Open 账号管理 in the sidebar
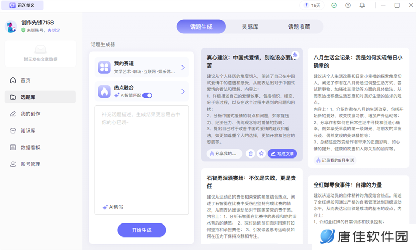 [x=40, y=164]
